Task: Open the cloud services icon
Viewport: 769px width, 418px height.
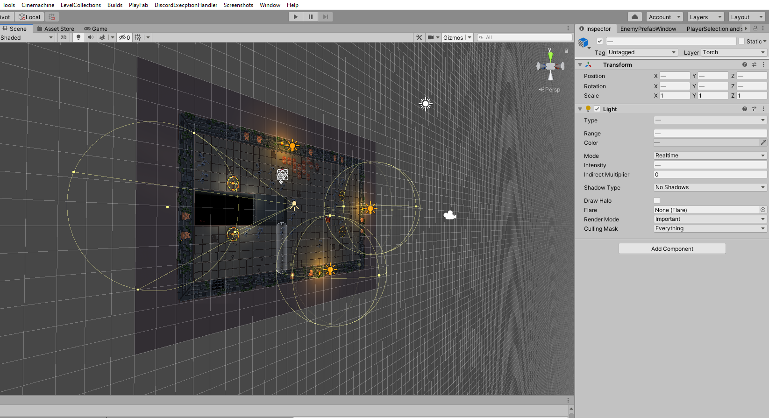Action: [x=635, y=17]
